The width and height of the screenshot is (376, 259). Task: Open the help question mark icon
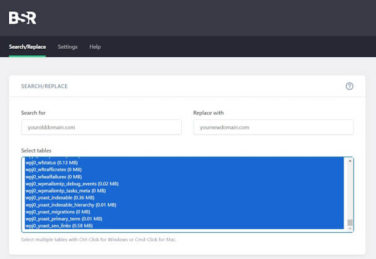350,86
